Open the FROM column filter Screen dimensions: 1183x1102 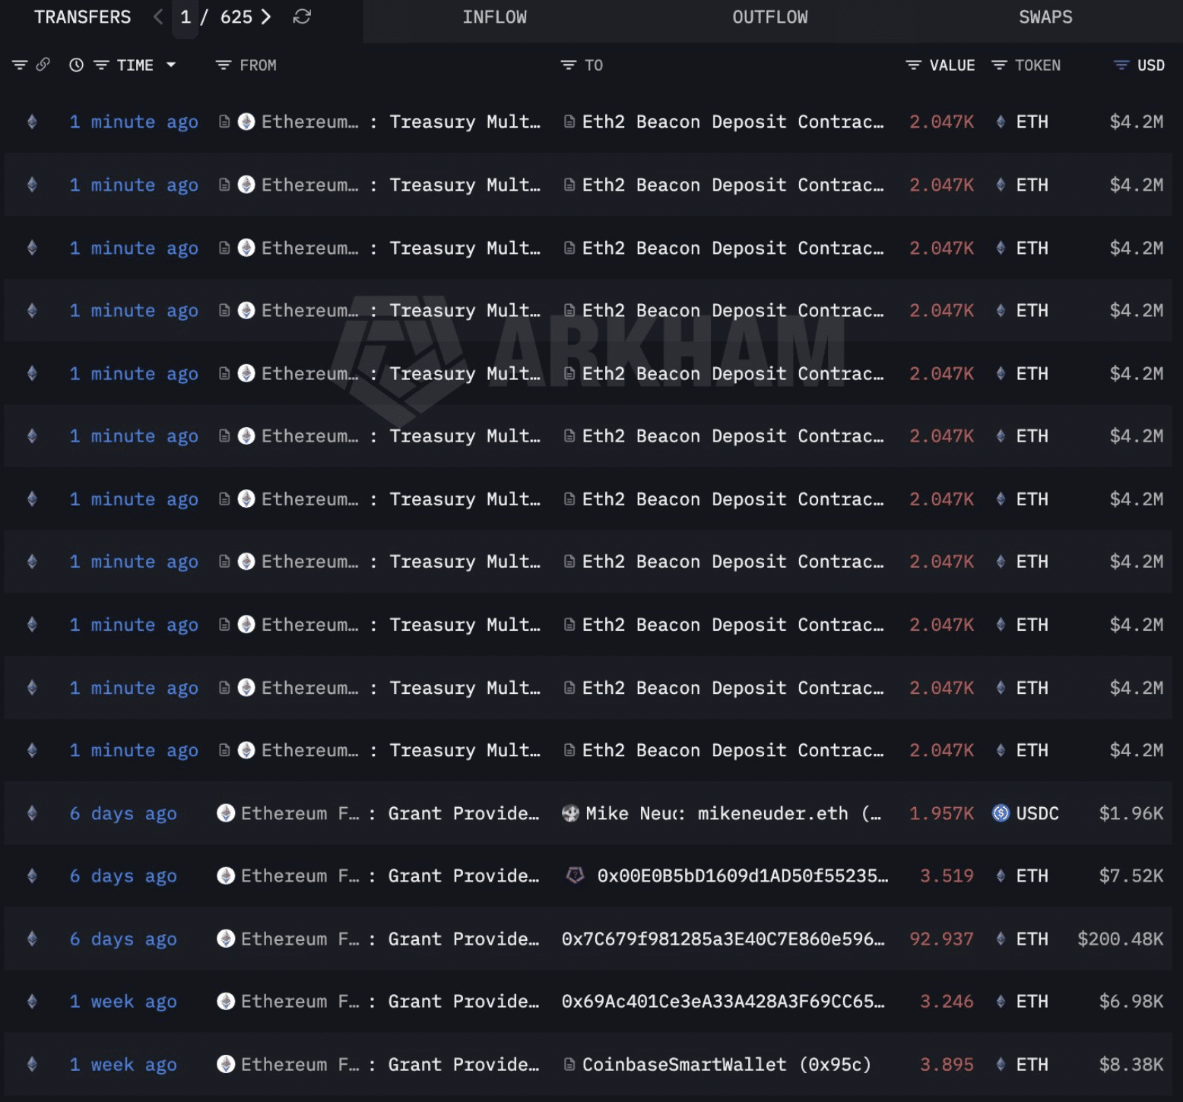(223, 65)
